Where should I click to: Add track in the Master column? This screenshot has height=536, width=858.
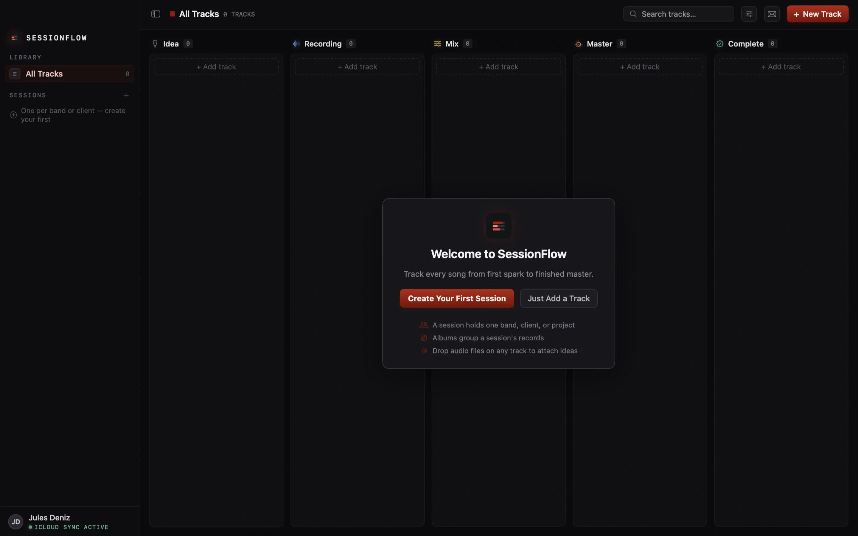pyautogui.click(x=640, y=67)
